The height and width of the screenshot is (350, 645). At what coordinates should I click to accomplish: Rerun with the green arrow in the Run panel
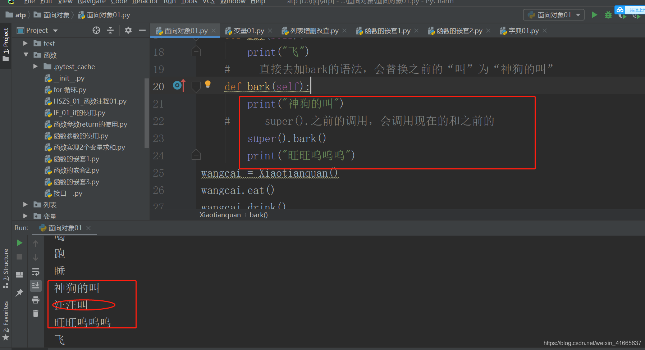pyautogui.click(x=19, y=243)
